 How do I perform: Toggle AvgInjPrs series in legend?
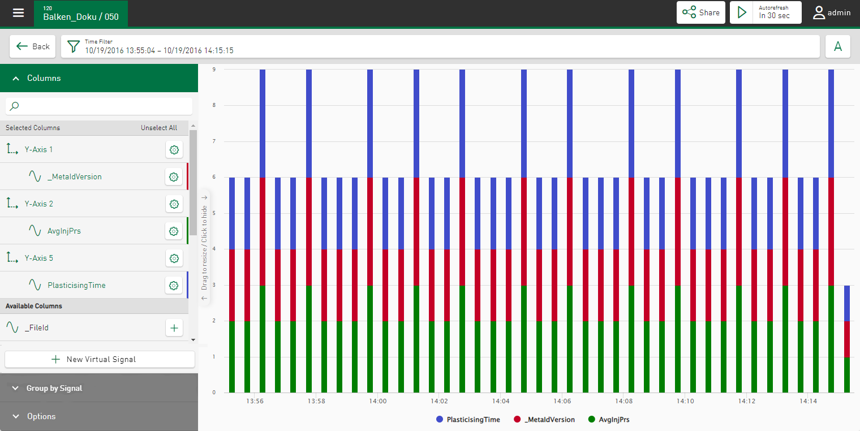[609, 420]
